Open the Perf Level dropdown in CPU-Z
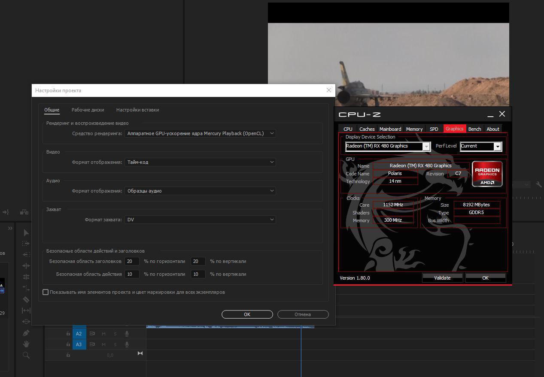The image size is (544, 377). [x=497, y=146]
